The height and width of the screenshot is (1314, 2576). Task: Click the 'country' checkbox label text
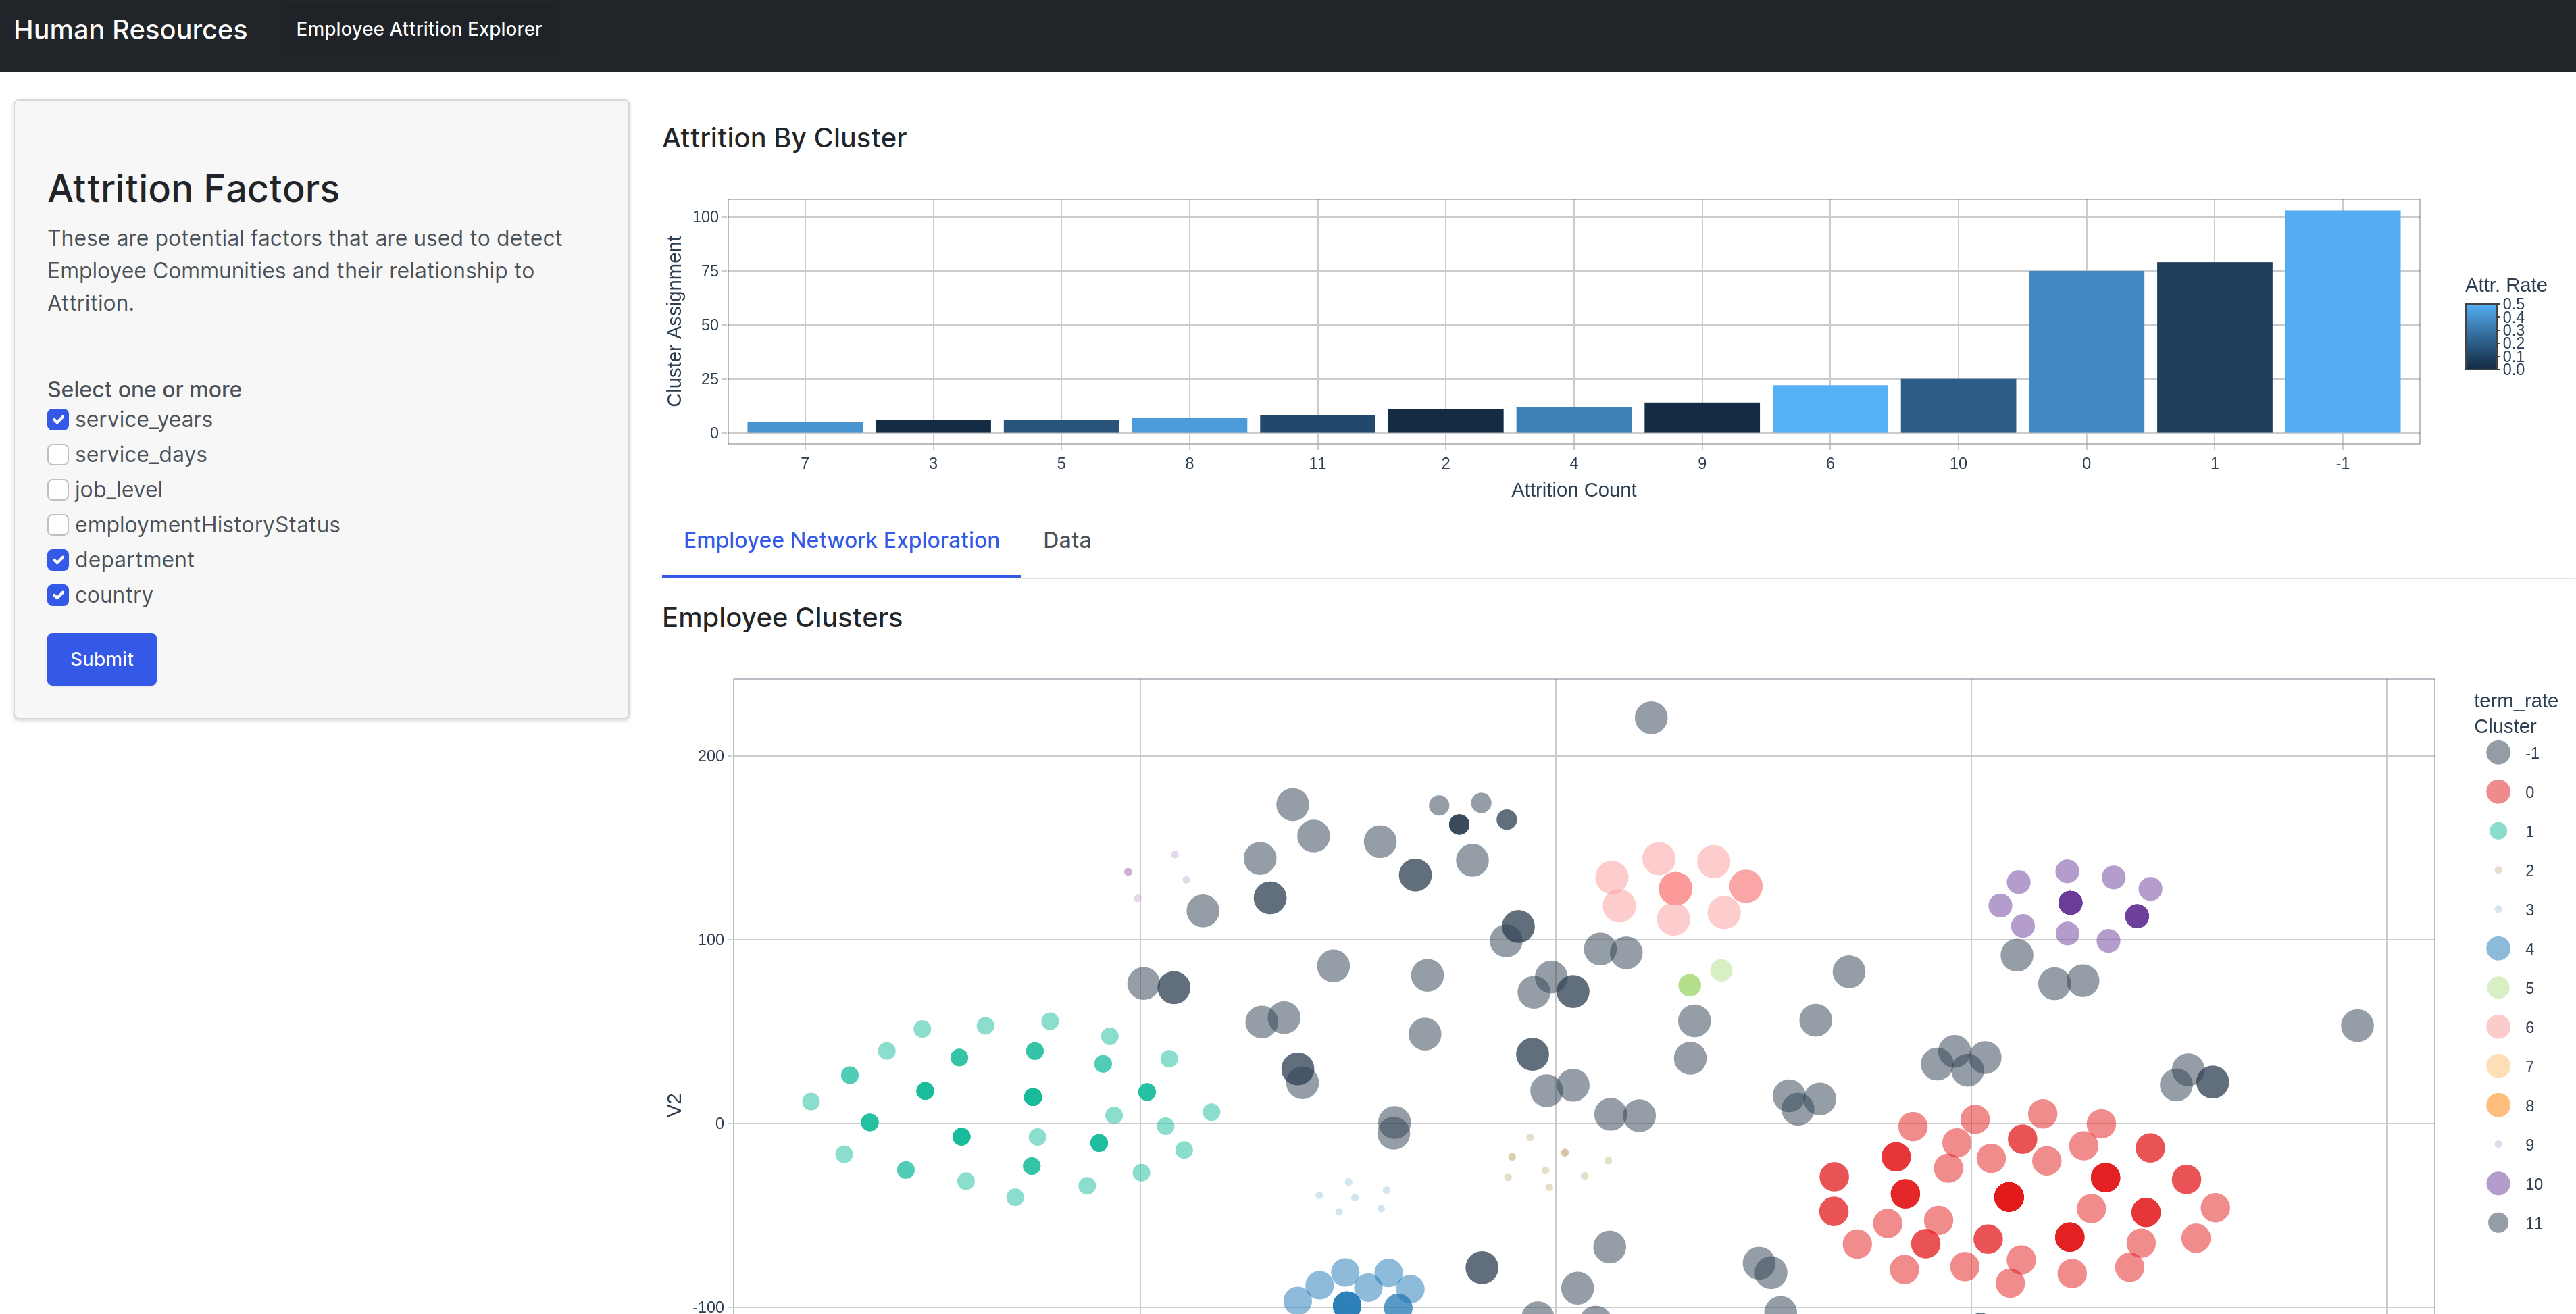114,595
